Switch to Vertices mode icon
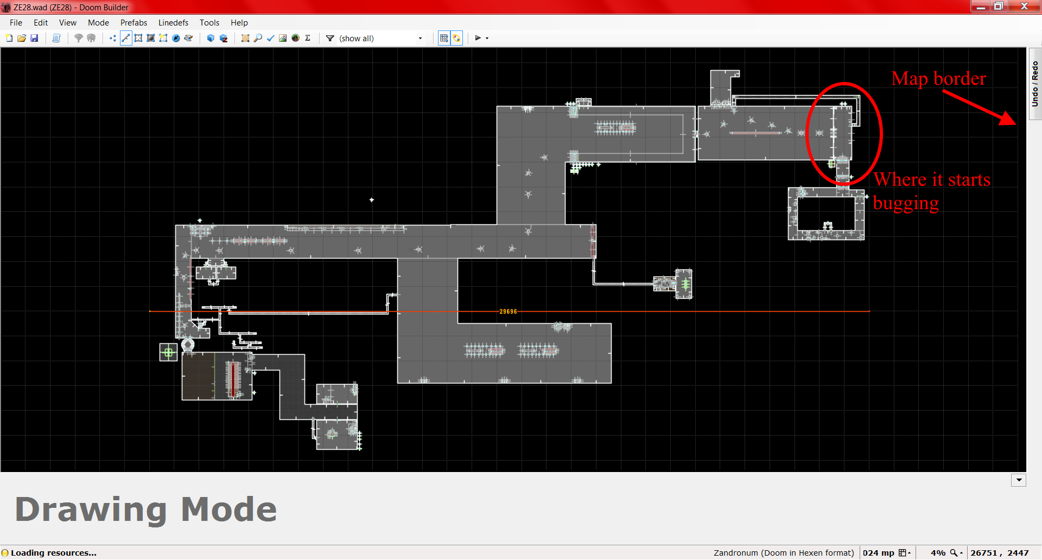This screenshot has height=560, width=1042. pyautogui.click(x=113, y=38)
